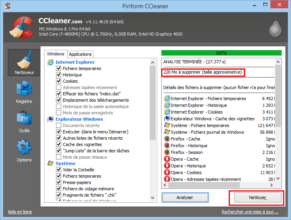The width and height of the screenshot is (291, 220).
Task: Enable Adresses tapées récemment checkbox
Action: pos(59,87)
